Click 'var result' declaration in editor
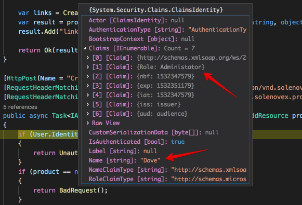Viewport: 302px width, 205px height. click(x=37, y=22)
